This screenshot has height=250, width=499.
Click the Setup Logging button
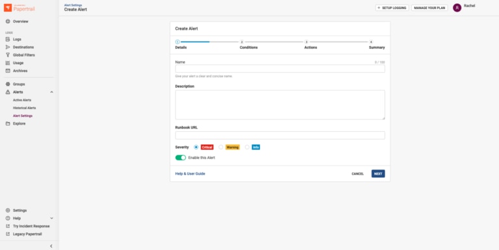392,8
